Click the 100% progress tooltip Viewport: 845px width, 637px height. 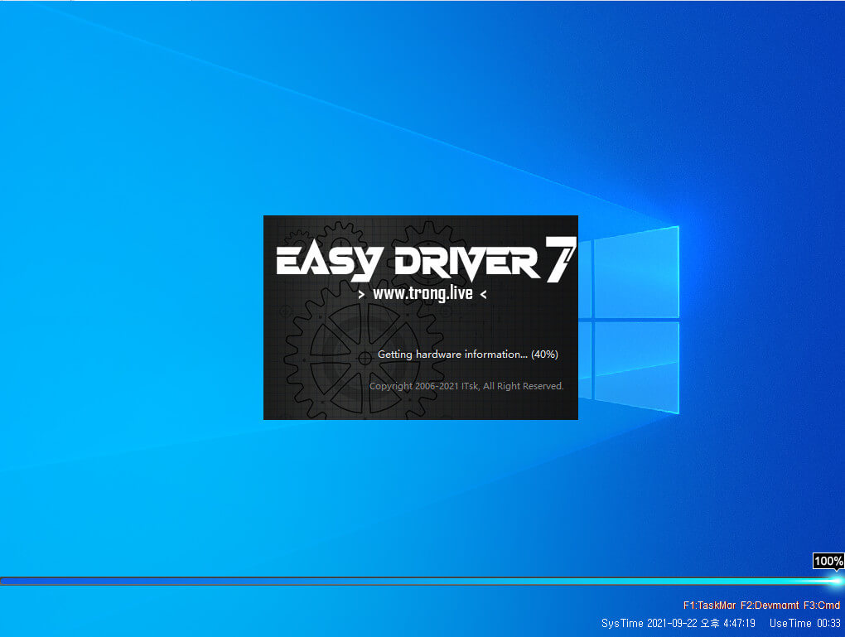[x=828, y=561]
